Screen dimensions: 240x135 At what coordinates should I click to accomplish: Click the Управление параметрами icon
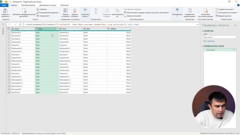click(190, 10)
